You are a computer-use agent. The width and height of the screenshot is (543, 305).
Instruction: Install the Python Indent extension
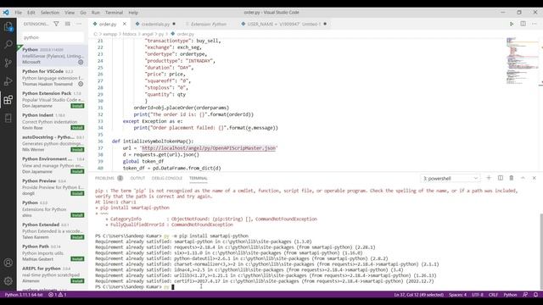(77, 128)
